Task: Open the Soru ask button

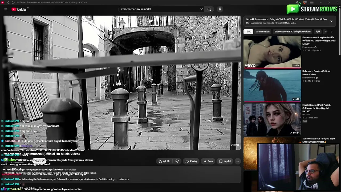Action: click(208, 161)
